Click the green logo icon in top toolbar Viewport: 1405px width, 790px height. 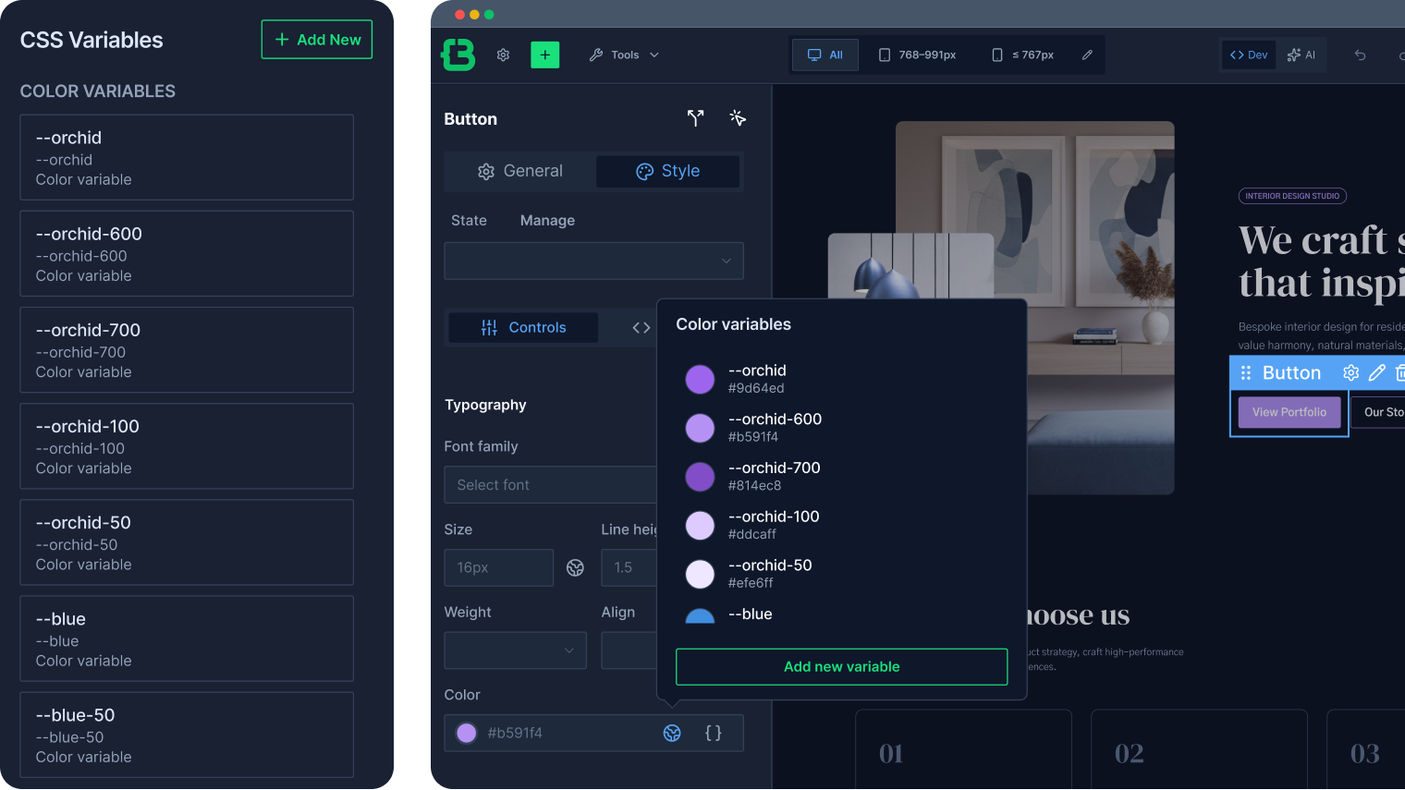(x=458, y=55)
